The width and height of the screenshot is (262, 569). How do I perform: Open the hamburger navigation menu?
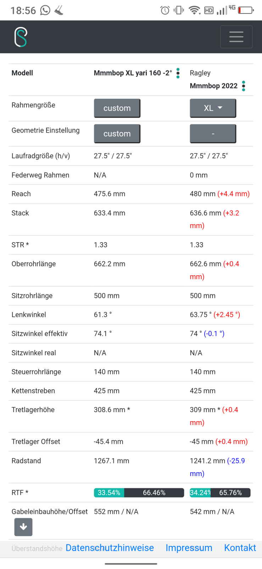pos(236,37)
